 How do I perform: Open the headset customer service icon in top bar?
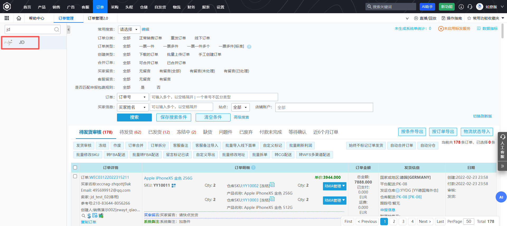pyautogui.click(x=470, y=7)
